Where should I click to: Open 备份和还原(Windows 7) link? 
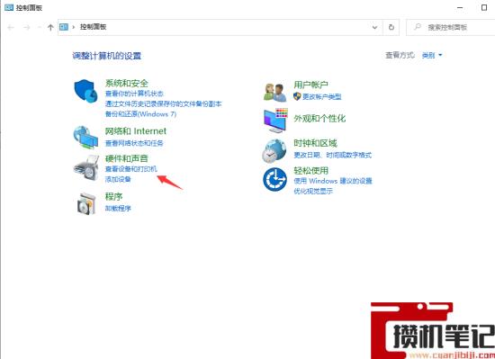[140, 114]
